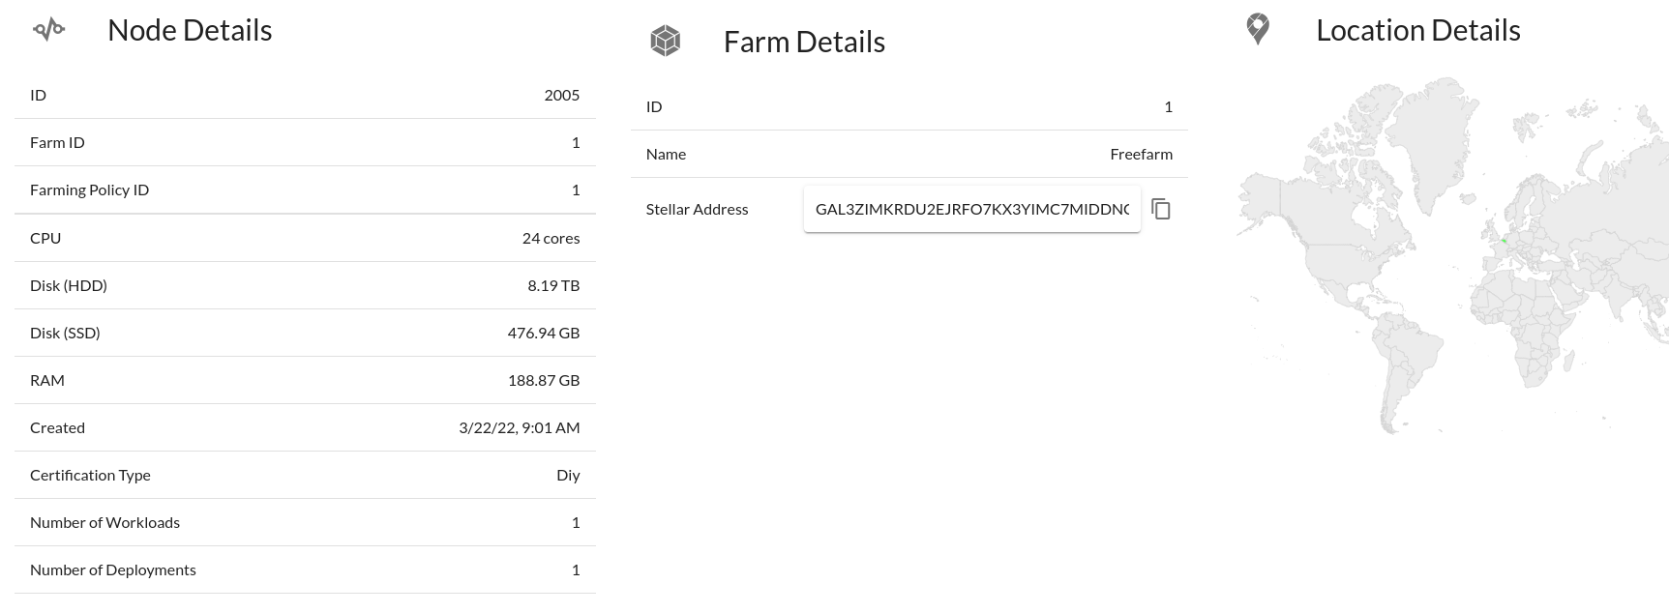Click the CPU 24 cores row
This screenshot has height=613, width=1669.
305,238
